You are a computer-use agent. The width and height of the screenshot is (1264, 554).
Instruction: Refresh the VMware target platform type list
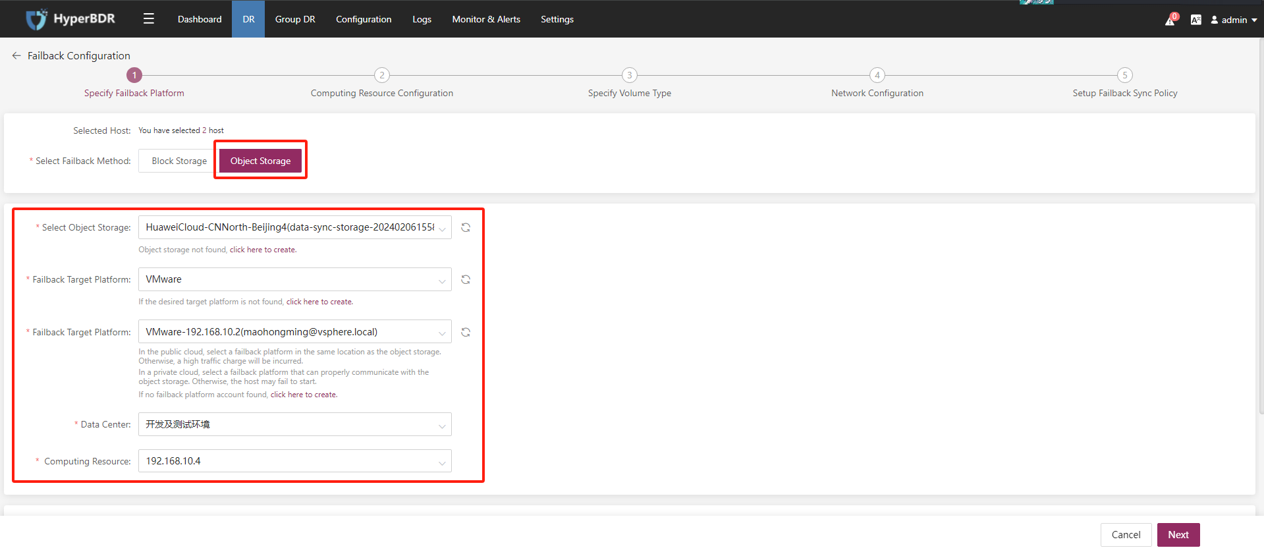466,279
